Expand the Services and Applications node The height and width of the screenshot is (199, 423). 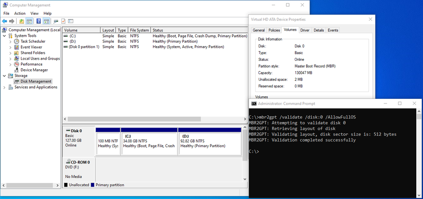(x=5, y=87)
